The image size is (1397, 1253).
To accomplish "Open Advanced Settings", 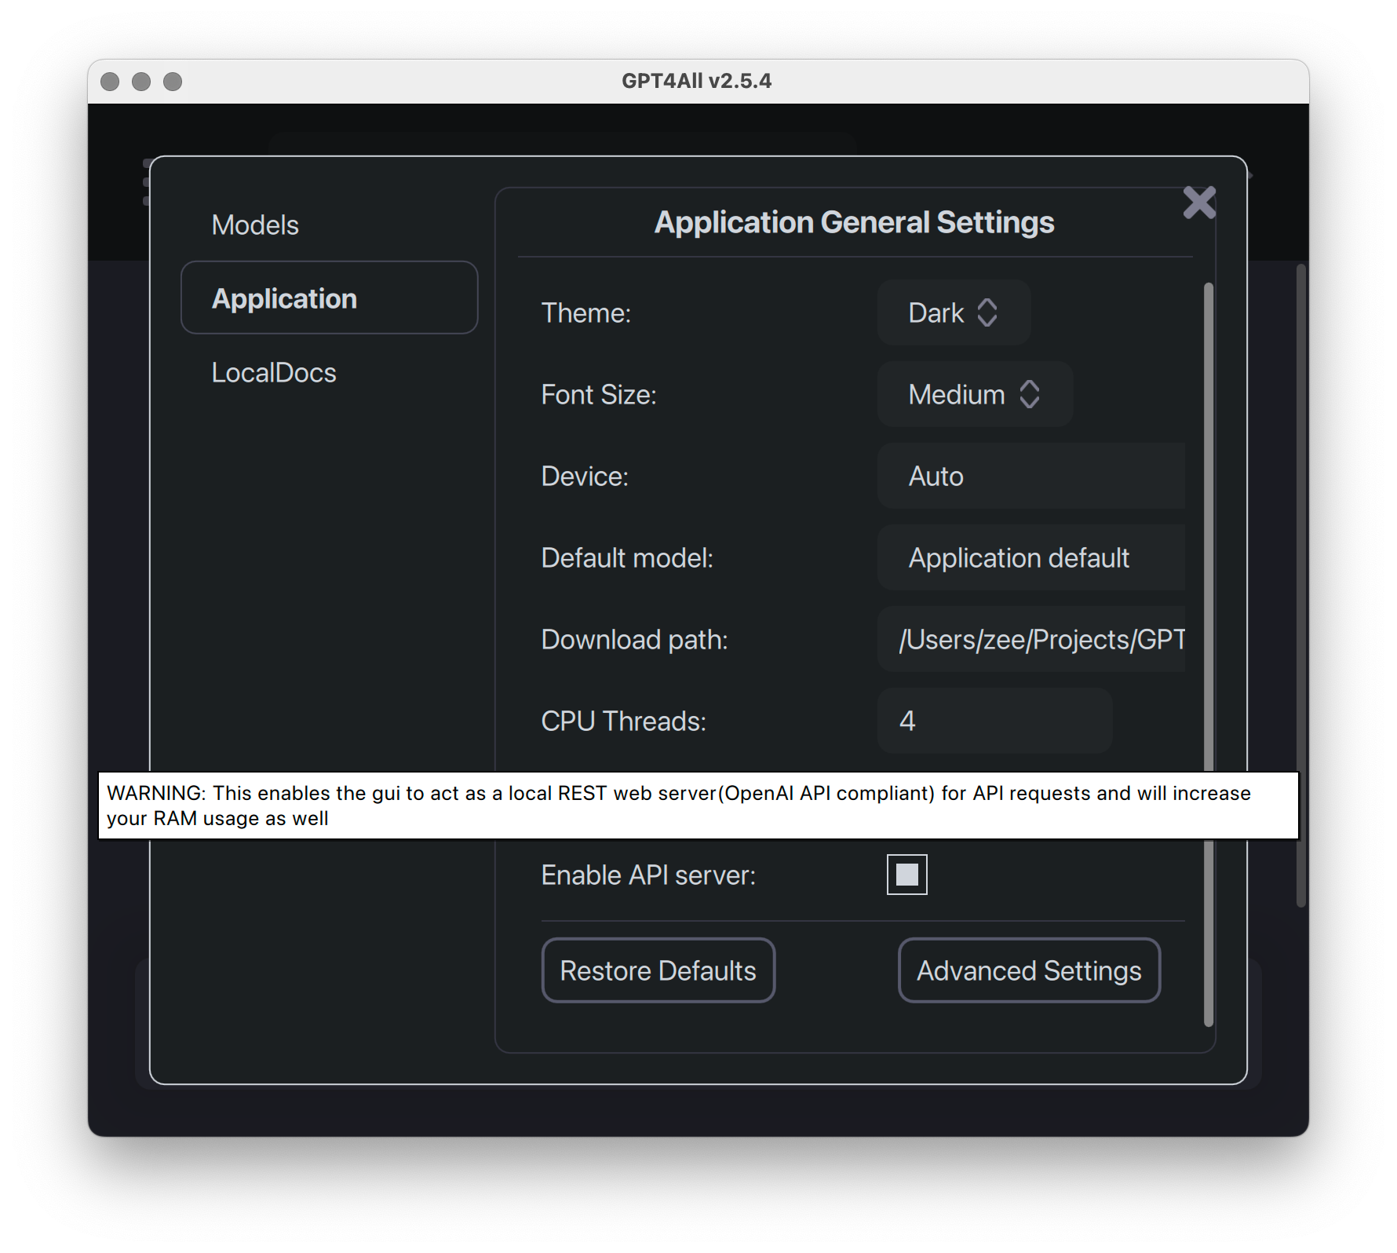I will coord(1029,970).
